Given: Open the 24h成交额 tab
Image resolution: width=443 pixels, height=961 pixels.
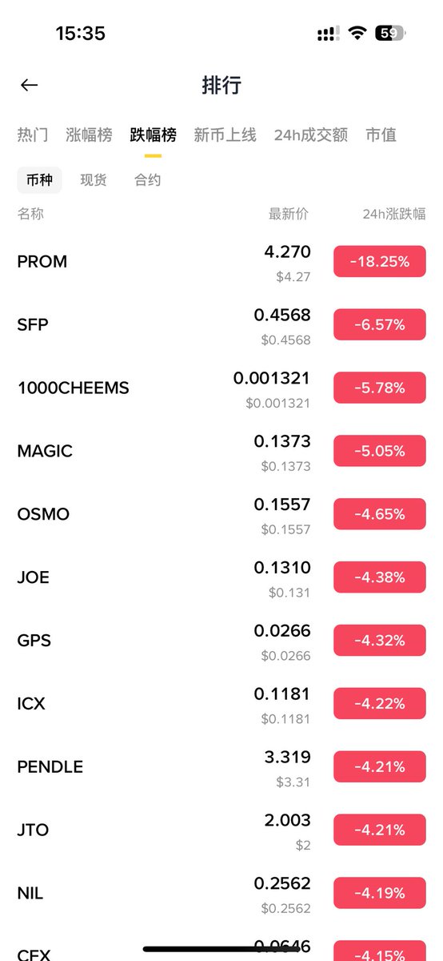Looking at the screenshot, I should pos(311,135).
